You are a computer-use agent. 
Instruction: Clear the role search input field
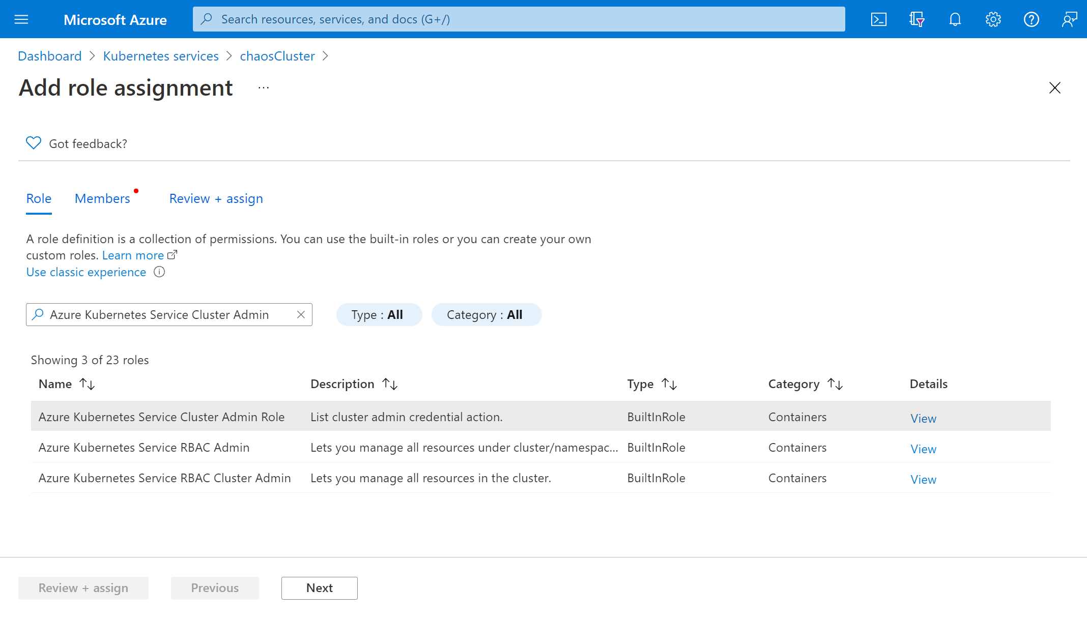[301, 314]
